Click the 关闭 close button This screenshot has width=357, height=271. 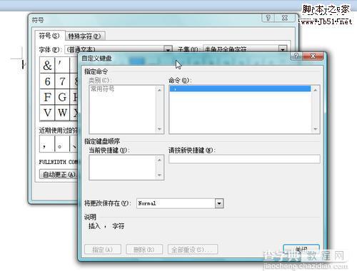pyautogui.click(x=301, y=250)
